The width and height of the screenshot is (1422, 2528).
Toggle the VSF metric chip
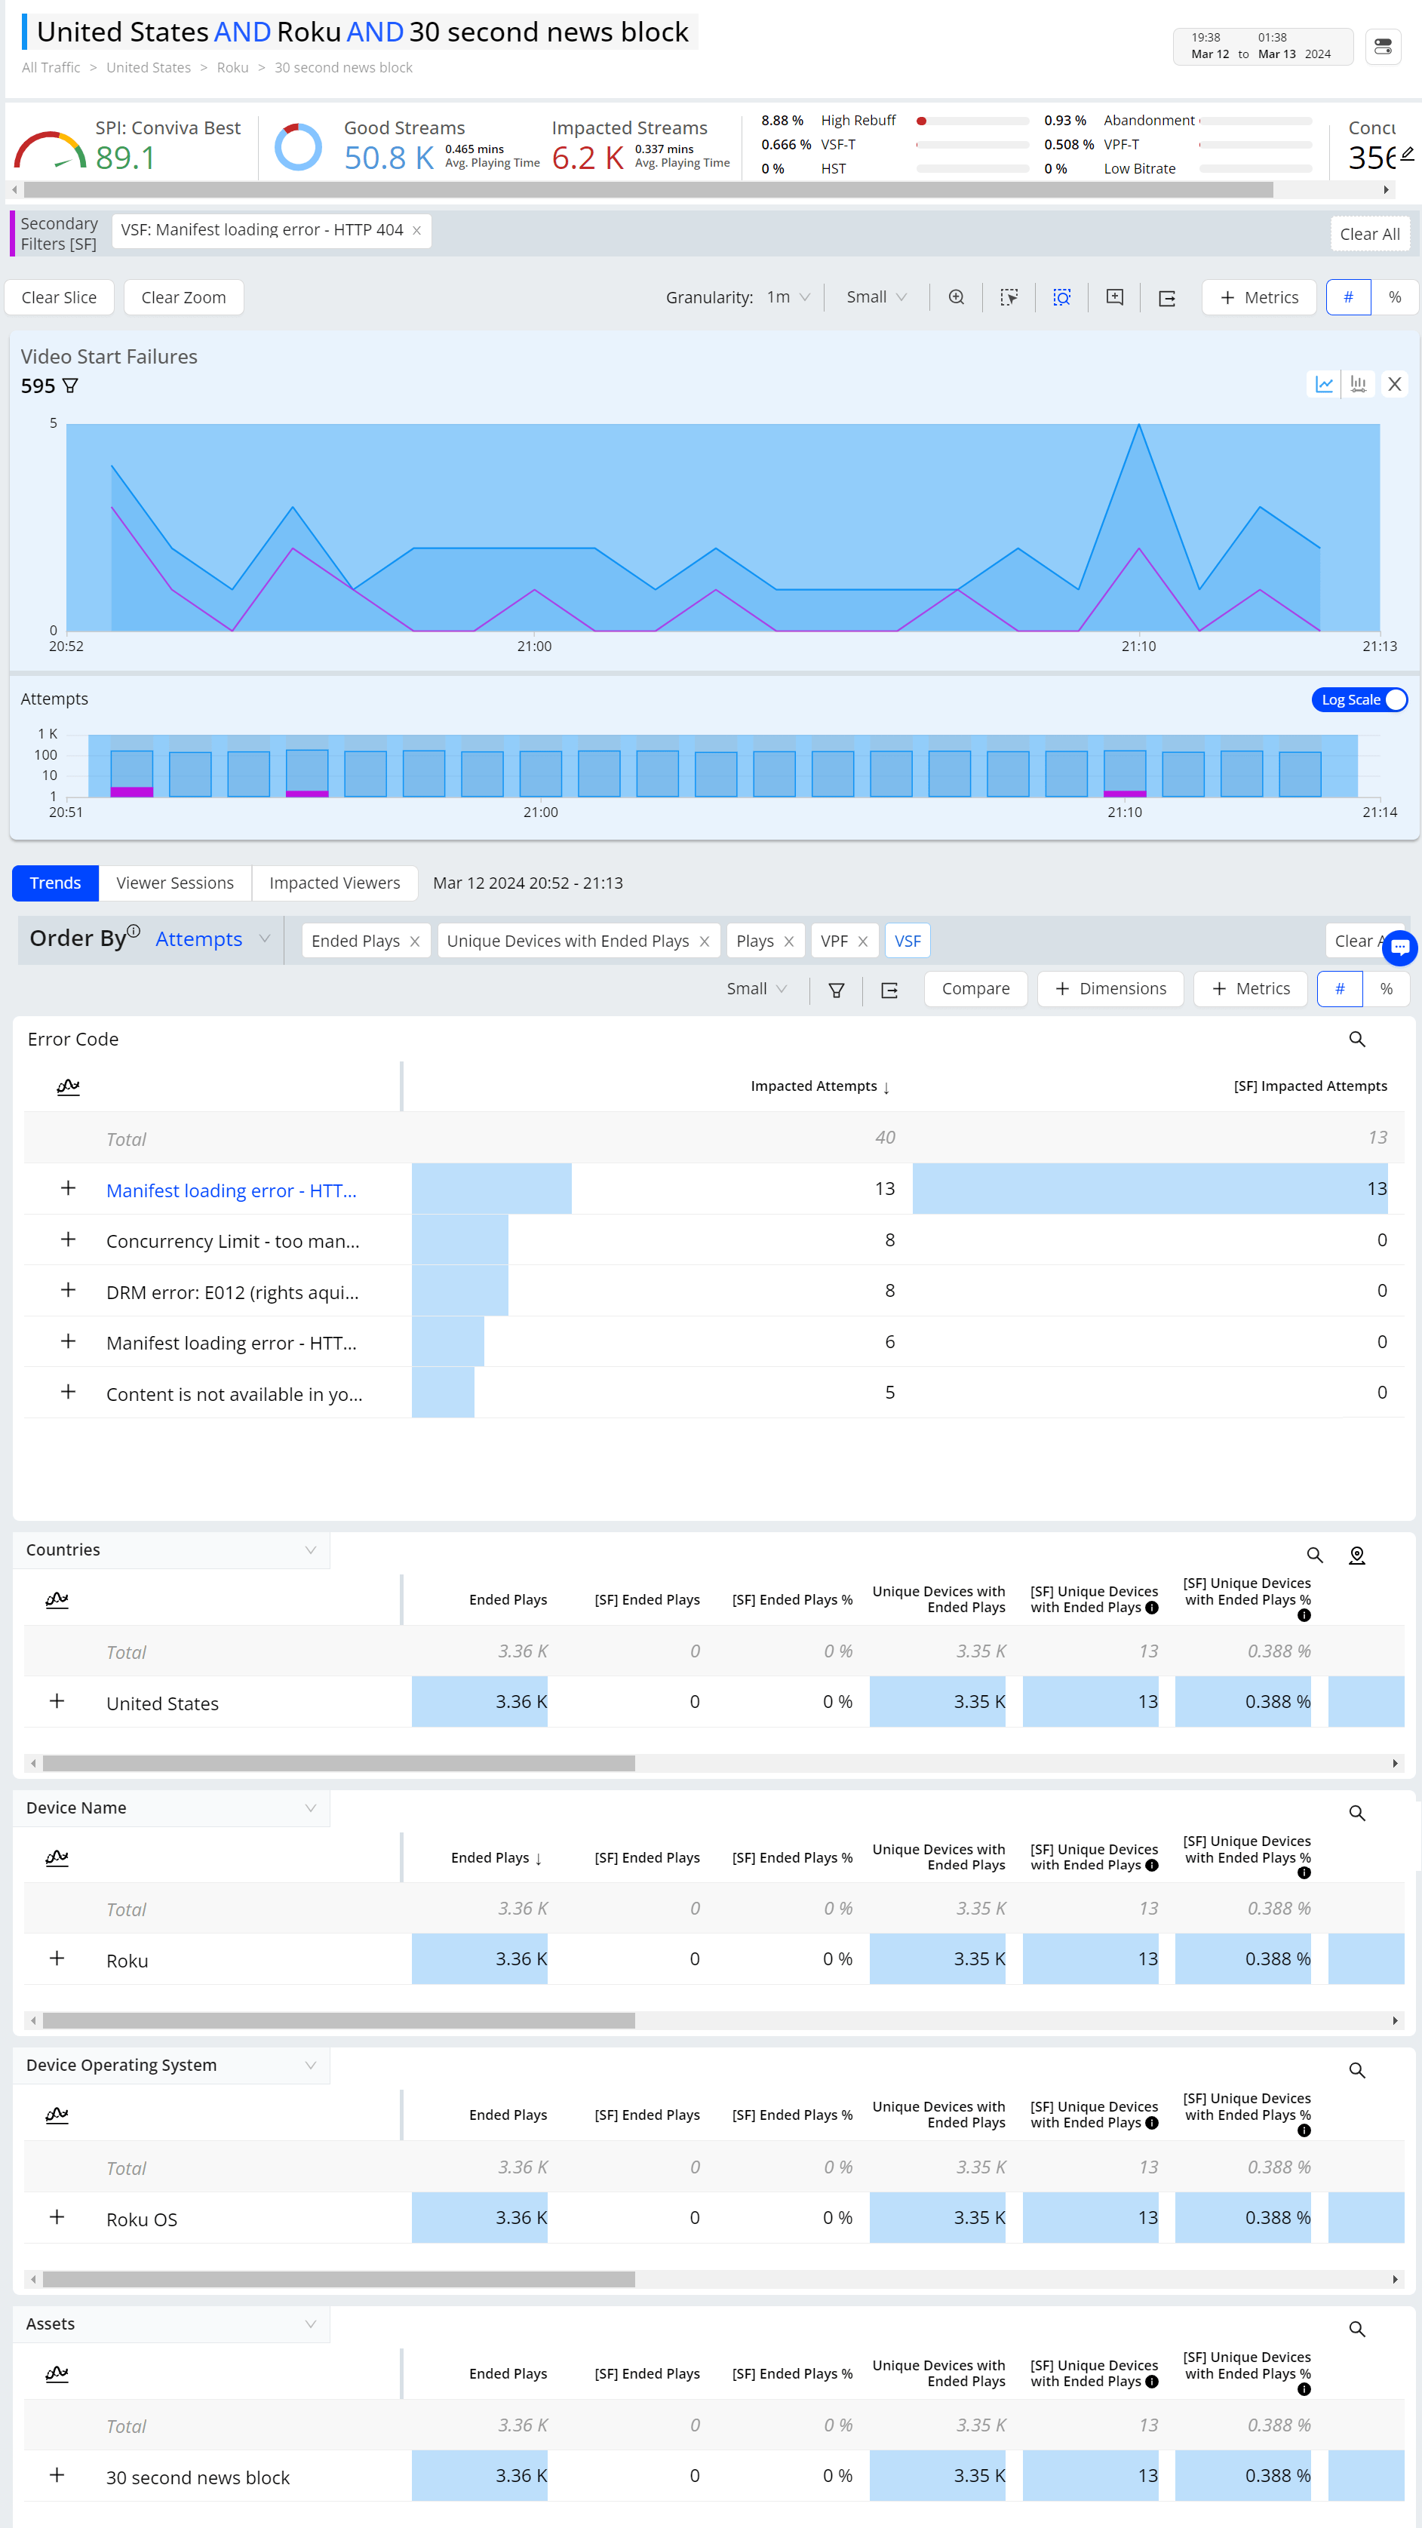point(908,941)
